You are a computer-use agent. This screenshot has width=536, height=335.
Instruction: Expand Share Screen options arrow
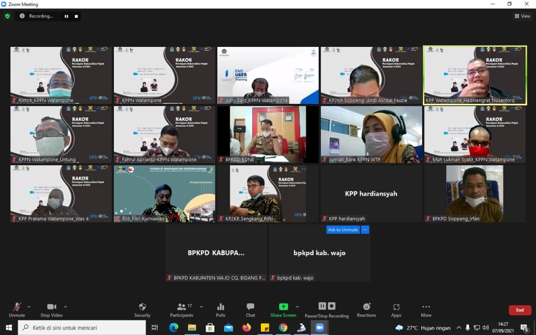(x=297, y=307)
